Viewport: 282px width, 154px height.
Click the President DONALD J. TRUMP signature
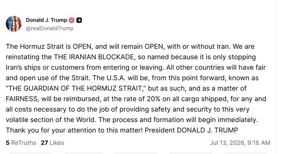coord(191,130)
